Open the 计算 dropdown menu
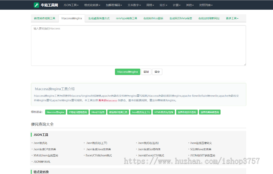This screenshot has height=174, width=273. (177, 5)
